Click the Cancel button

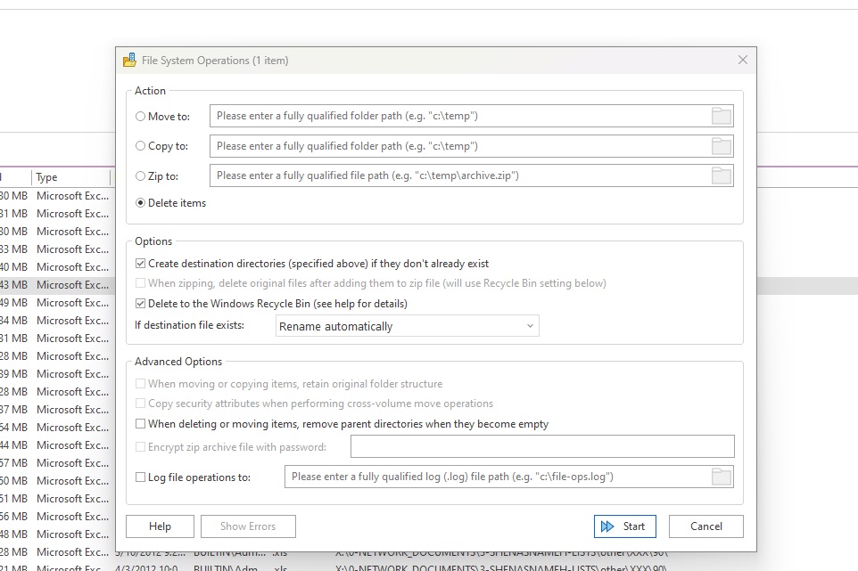[705, 526]
